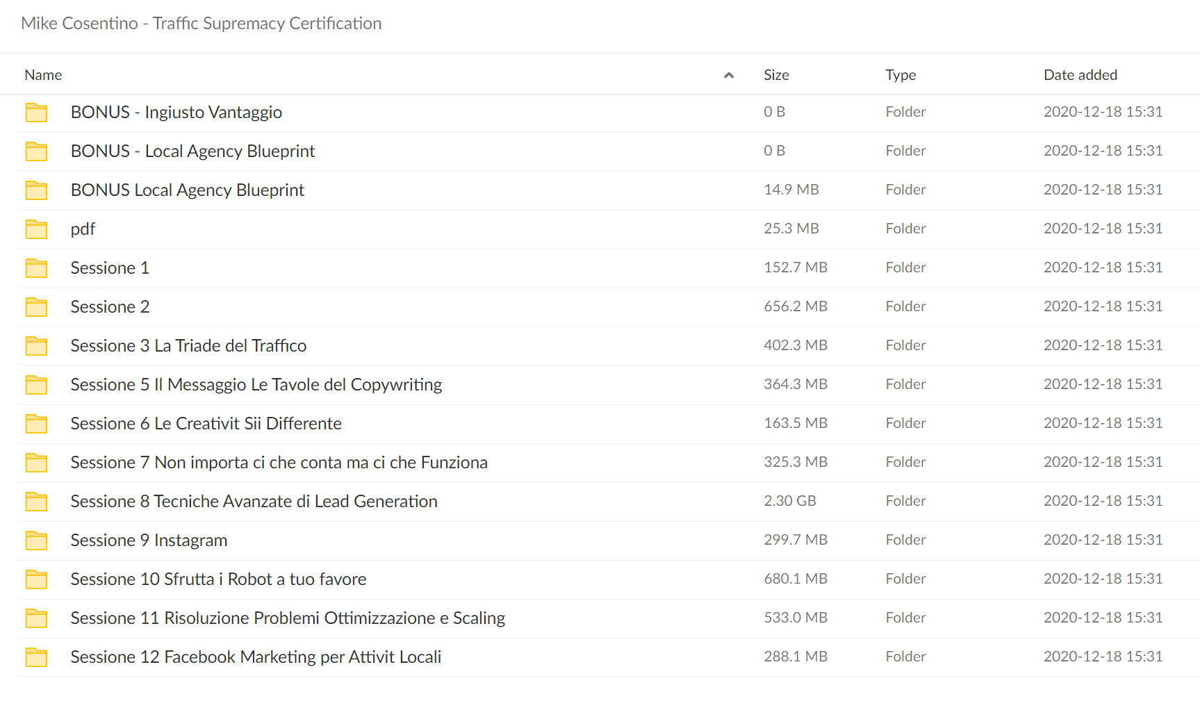Click the 680.1 MB size value
This screenshot has height=708, width=1200.
(796, 579)
